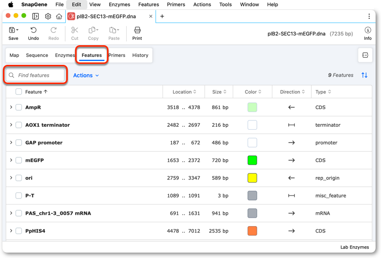Click the sort order arrows next to 9 Features

[364, 75]
